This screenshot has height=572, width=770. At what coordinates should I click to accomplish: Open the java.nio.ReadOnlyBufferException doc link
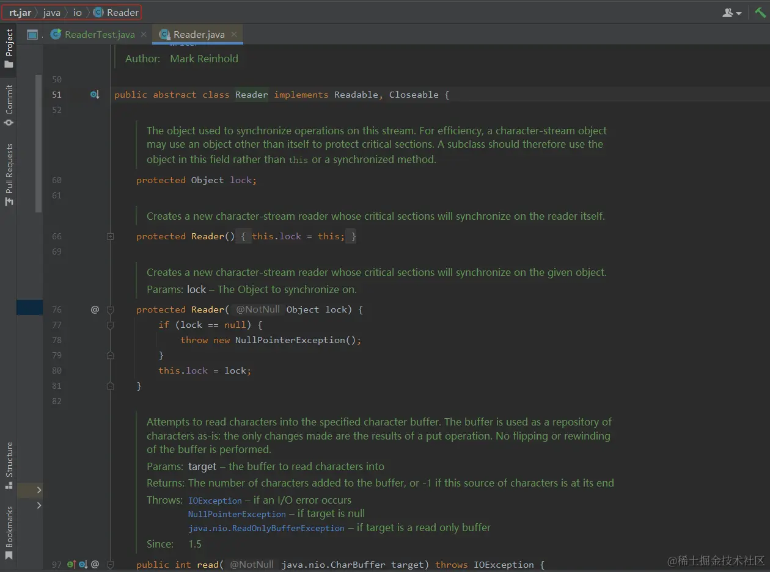coord(266,528)
